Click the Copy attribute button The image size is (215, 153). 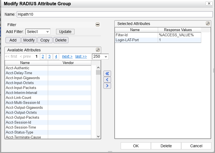click(45, 40)
